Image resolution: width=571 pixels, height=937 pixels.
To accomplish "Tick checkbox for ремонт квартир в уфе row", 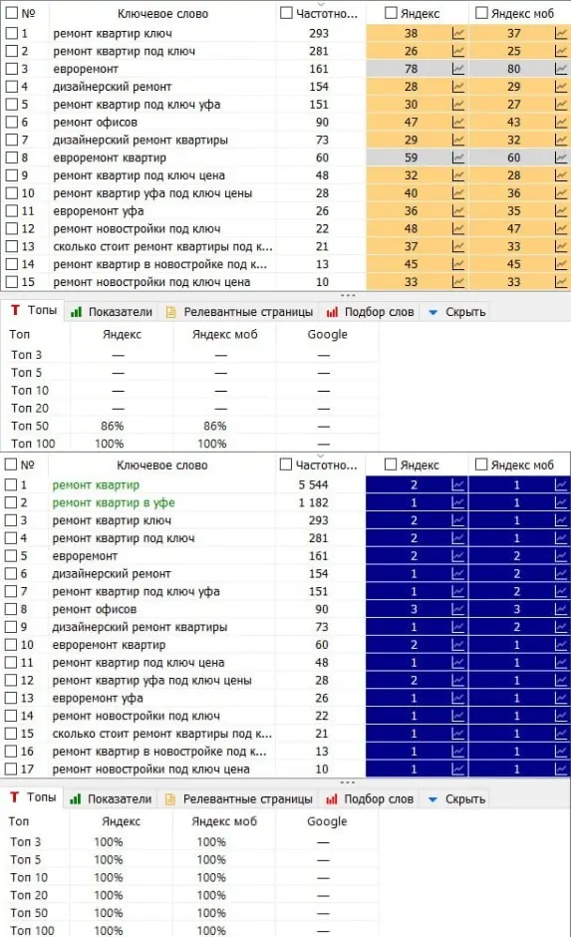I will [11, 503].
